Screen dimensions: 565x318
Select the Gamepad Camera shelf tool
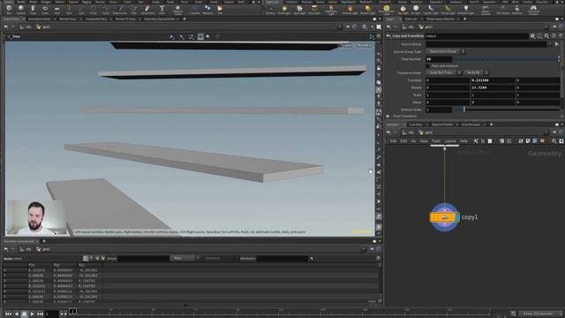click(533, 10)
